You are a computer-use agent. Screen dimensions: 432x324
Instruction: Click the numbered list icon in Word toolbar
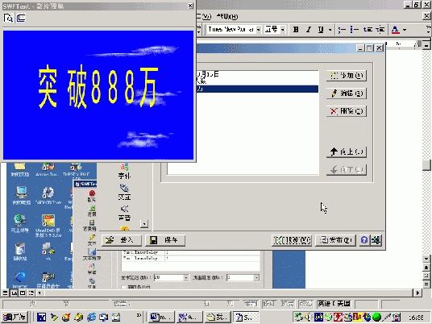tap(342, 30)
